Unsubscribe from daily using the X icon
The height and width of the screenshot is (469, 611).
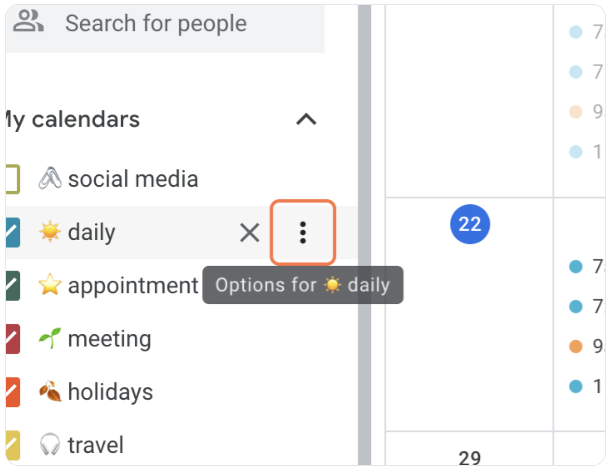(x=249, y=233)
